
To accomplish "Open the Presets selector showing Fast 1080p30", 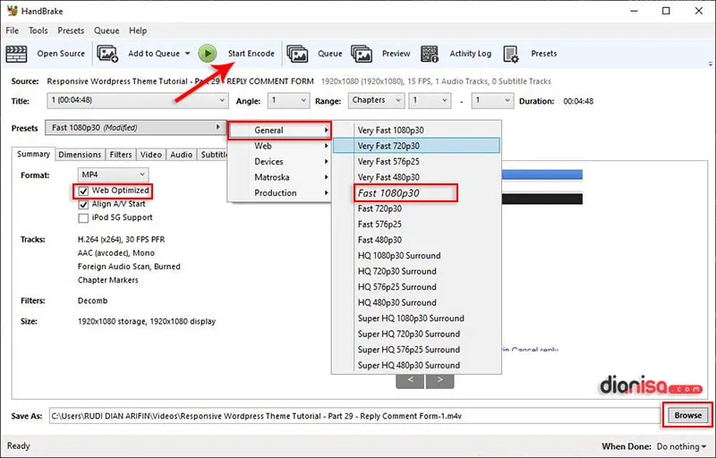I will 136,128.
